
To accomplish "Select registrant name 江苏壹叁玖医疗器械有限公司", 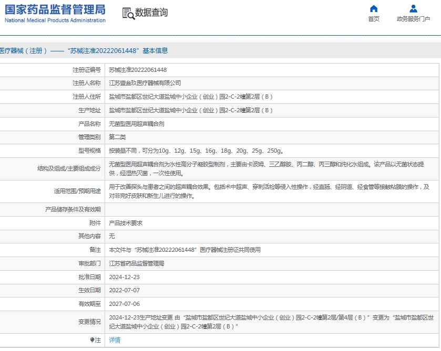I will point(145,83).
